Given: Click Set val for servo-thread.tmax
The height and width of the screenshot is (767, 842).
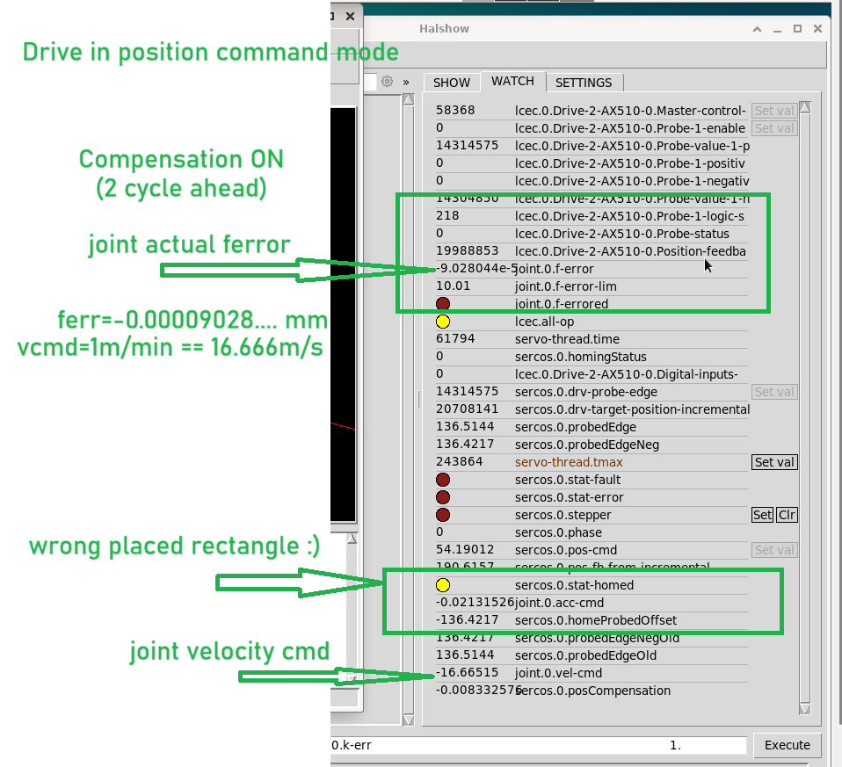Looking at the screenshot, I should 774,462.
